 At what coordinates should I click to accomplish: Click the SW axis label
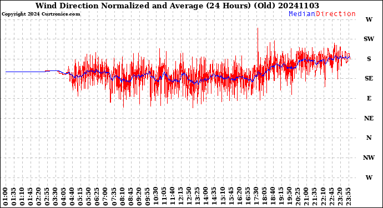tap(369, 39)
